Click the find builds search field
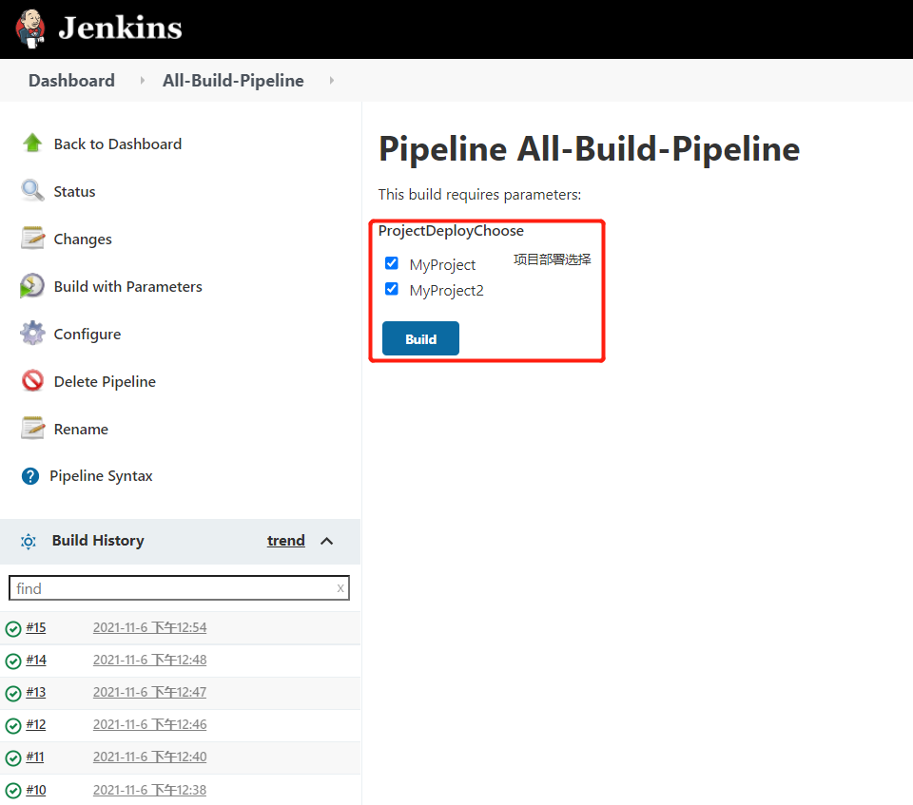 (171, 588)
